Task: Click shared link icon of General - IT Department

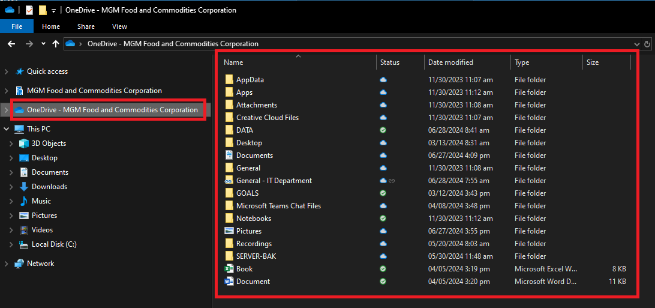Action: click(x=392, y=181)
